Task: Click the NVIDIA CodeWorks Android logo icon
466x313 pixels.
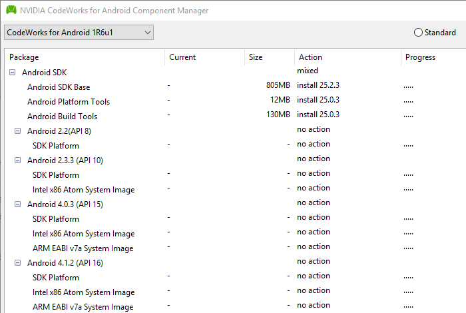Action: 11,10
